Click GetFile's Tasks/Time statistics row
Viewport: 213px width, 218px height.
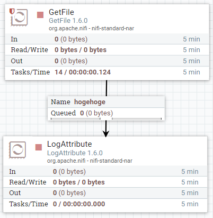107,72
